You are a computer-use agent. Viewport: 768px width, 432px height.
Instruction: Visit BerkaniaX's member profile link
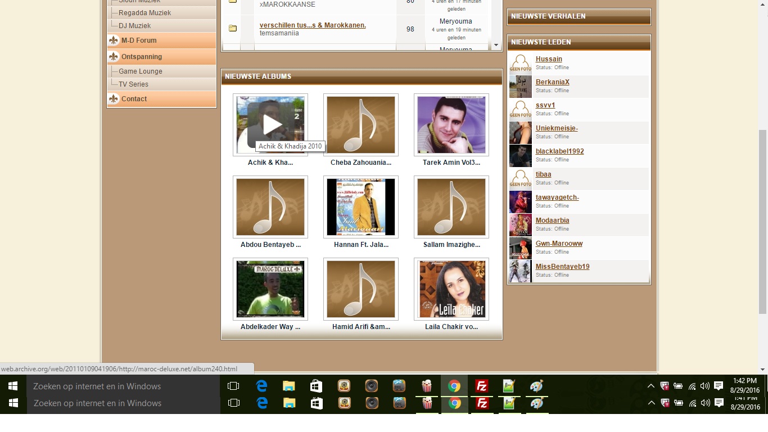pos(552,82)
